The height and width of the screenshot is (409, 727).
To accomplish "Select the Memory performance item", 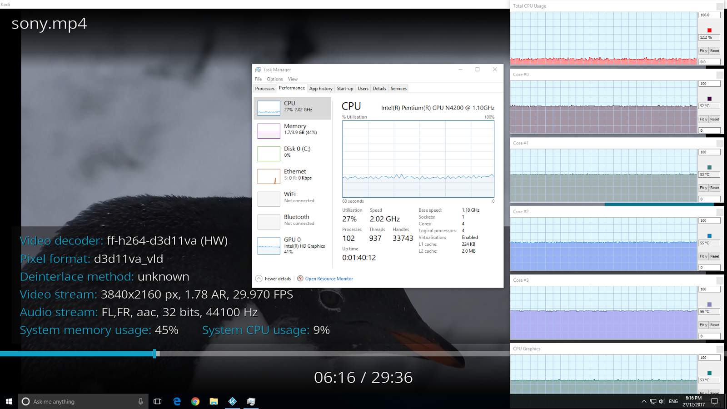I will 292,131.
